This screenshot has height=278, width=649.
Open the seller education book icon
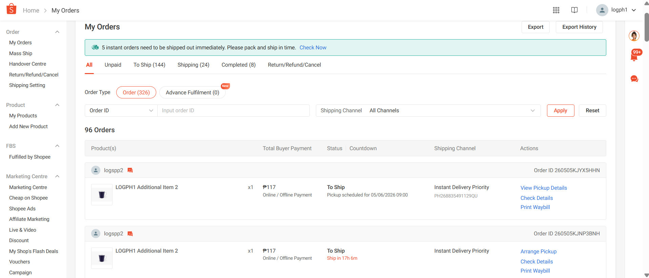click(x=574, y=10)
